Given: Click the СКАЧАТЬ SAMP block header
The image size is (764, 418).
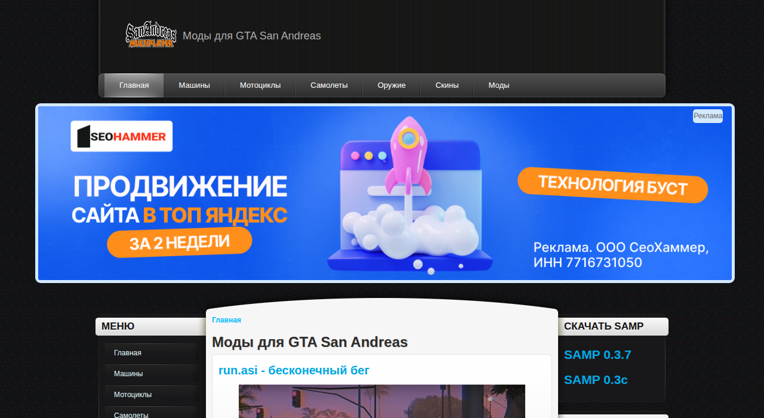Looking at the screenshot, I should (613, 327).
